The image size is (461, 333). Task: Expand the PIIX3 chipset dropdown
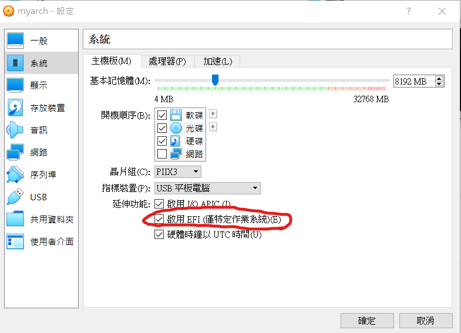pos(178,171)
